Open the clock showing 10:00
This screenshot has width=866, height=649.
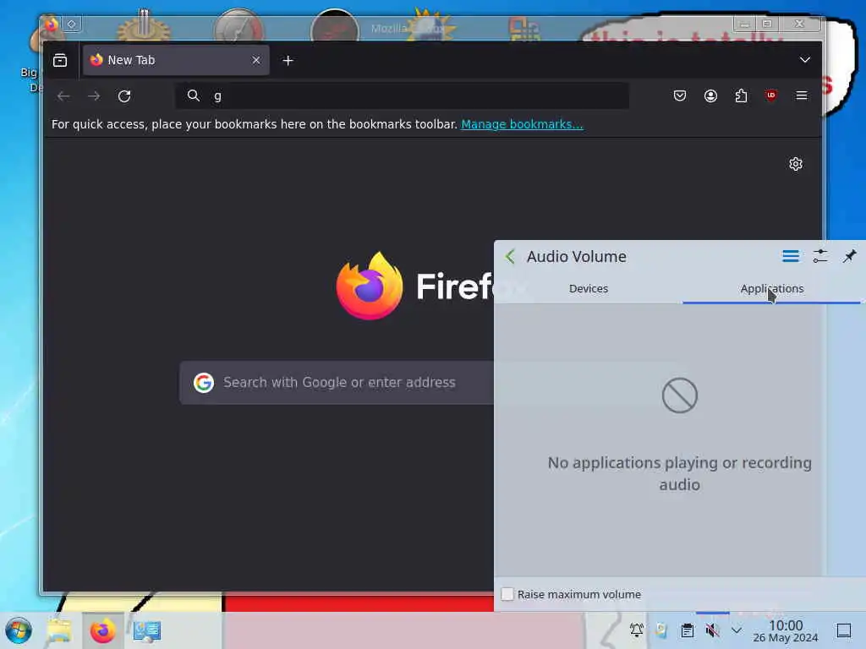tap(786, 631)
